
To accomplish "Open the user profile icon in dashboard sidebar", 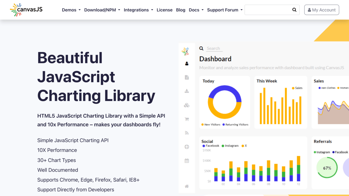I will pos(187,64).
